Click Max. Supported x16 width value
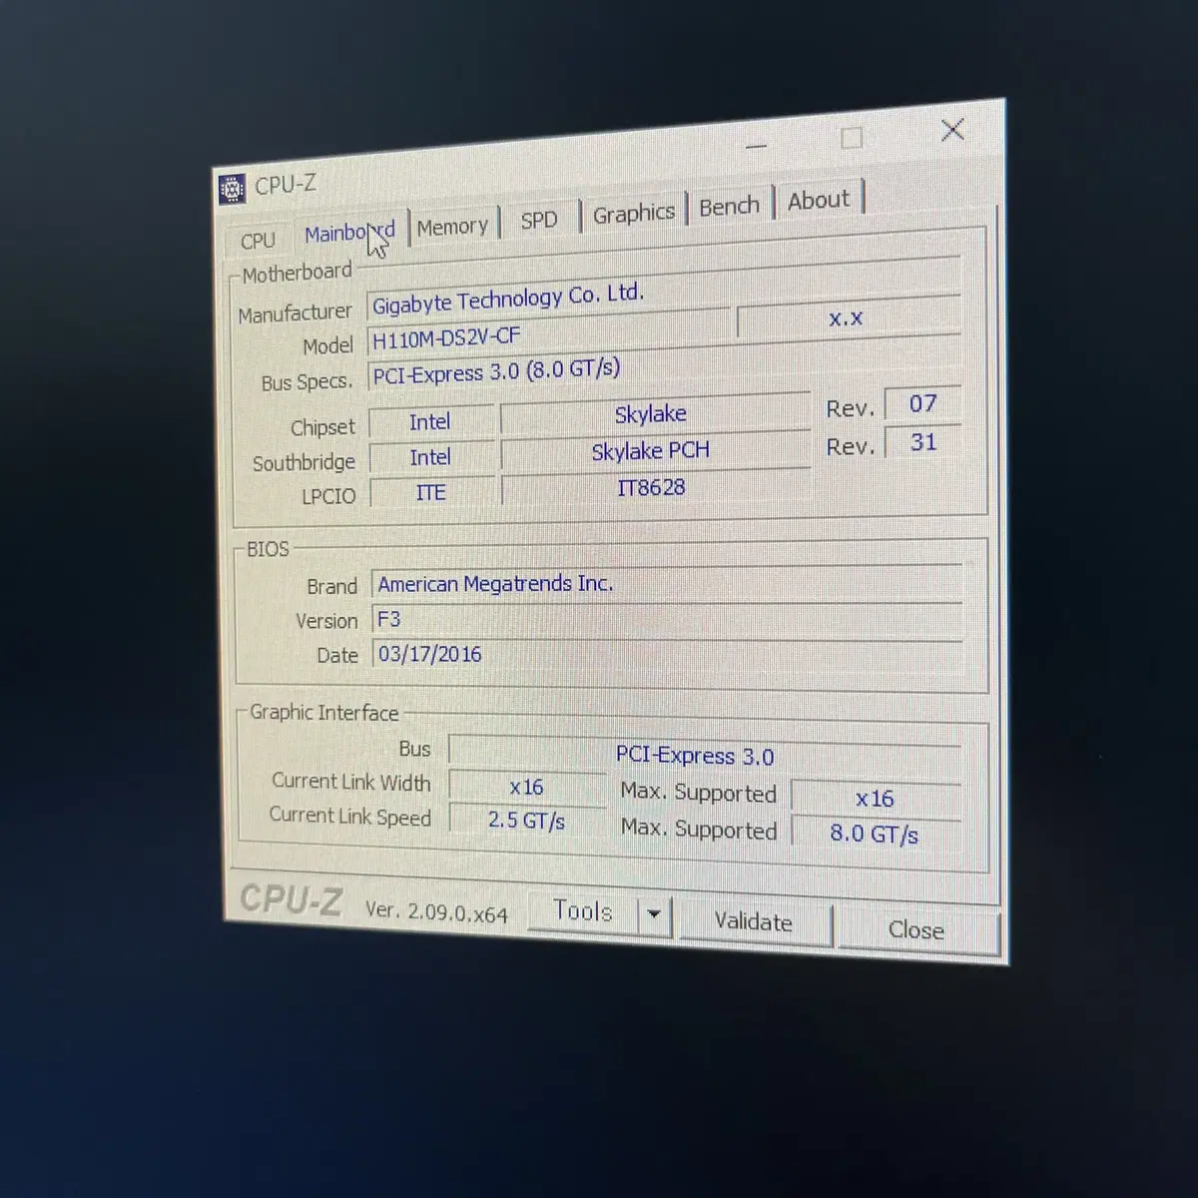This screenshot has width=1198, height=1198. coord(876,799)
